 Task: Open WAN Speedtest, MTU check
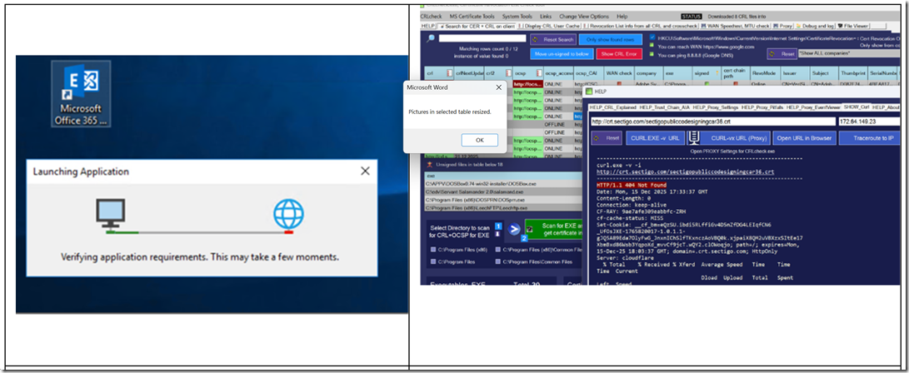click(x=736, y=26)
